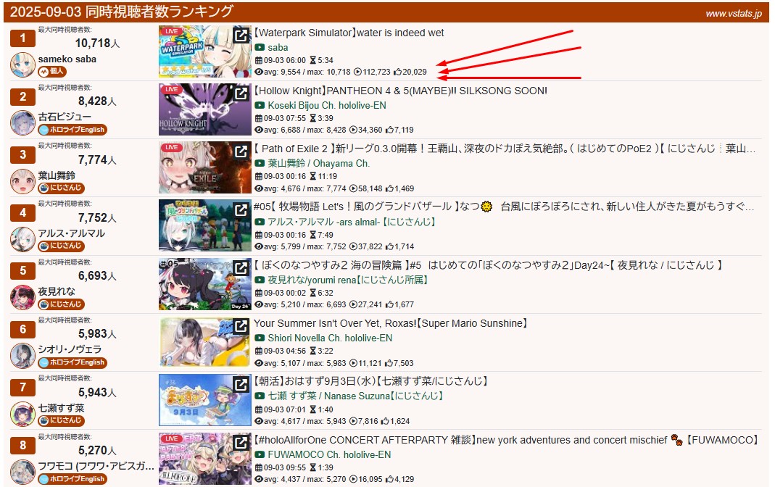Click 夜見れな's round avatar
Viewport: 775px width, 487px height.
[22, 297]
